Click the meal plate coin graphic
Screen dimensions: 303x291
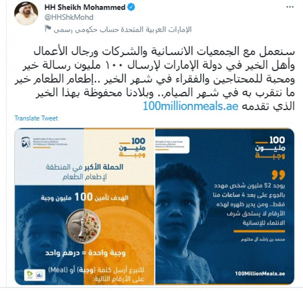click(84, 226)
